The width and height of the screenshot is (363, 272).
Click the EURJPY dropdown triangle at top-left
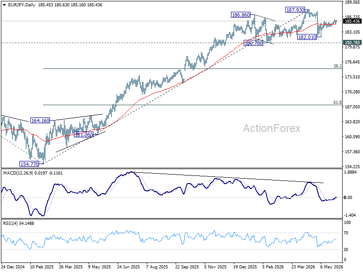pos(5,5)
